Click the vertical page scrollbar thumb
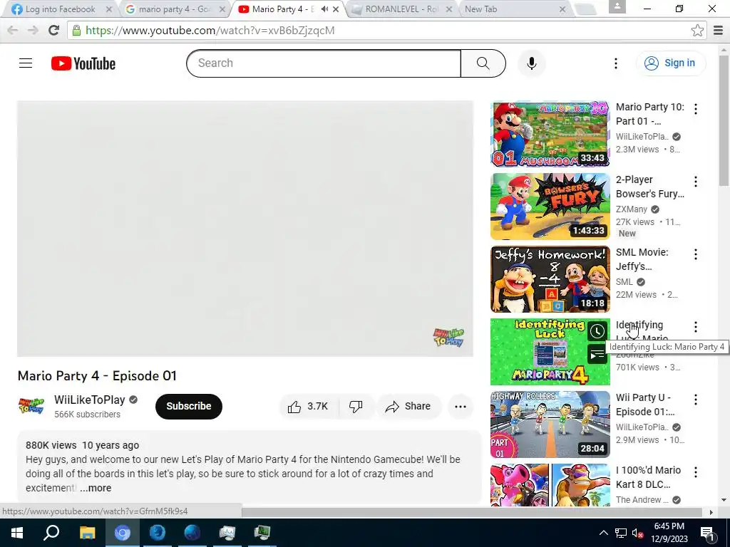 pos(724,120)
